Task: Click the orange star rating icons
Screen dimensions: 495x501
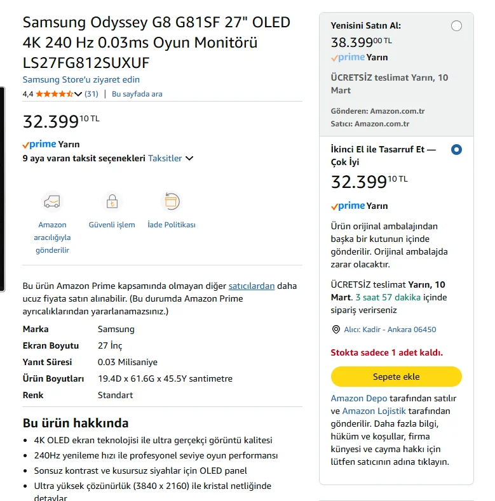Action: pyautogui.click(x=54, y=94)
